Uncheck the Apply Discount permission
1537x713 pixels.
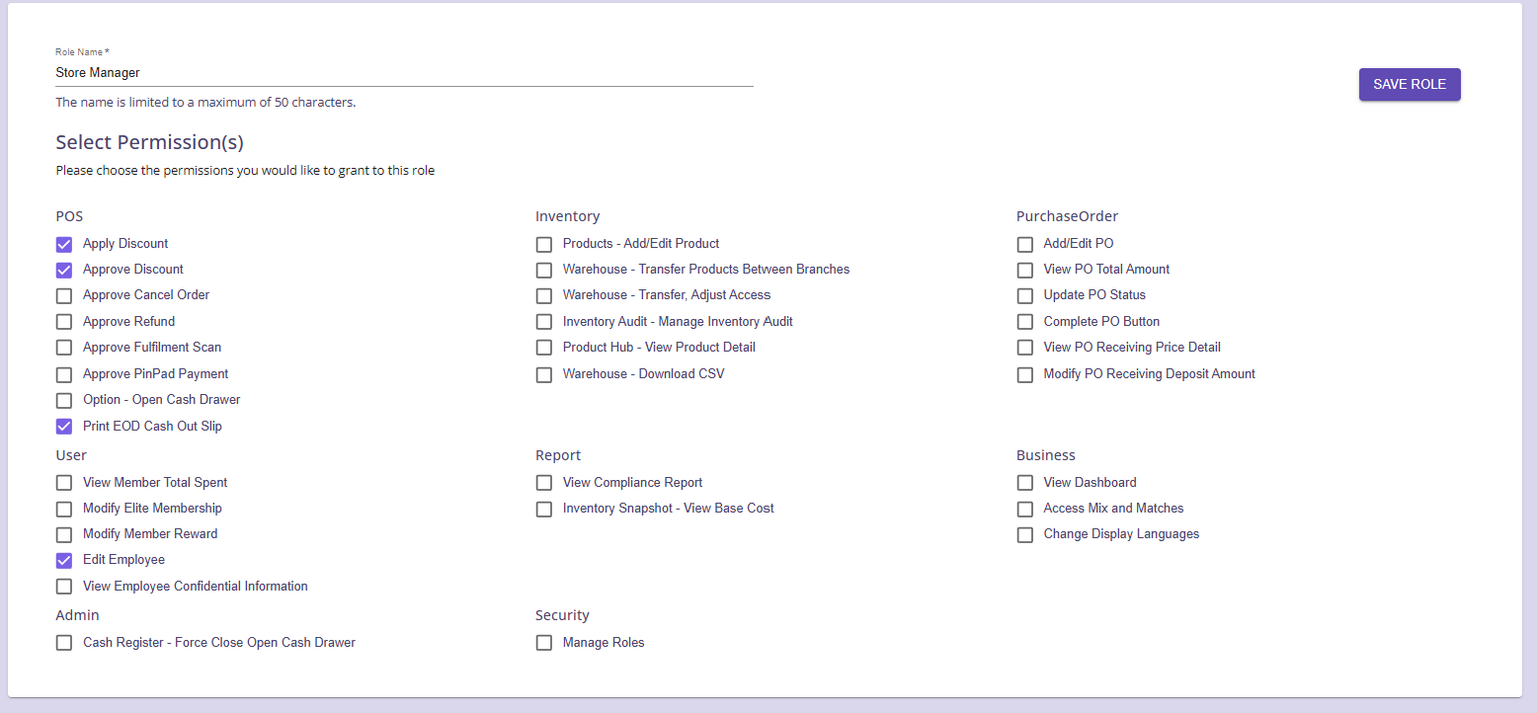64,245
